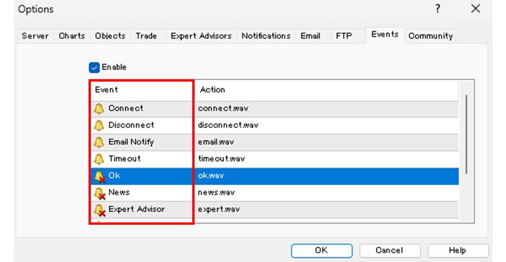Open the Charts tab
The image size is (506, 262).
[x=72, y=36]
